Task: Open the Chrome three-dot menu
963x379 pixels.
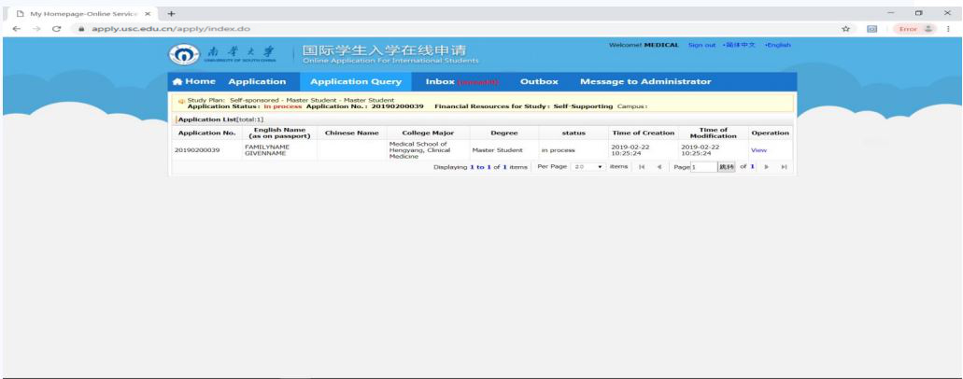Action: (x=950, y=29)
